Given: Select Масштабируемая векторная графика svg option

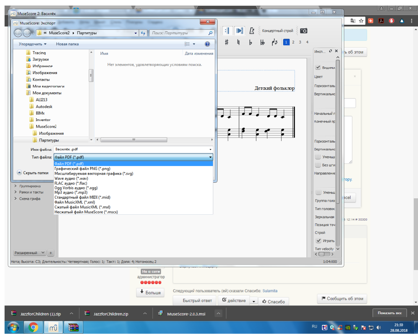Looking at the screenshot, I should [133, 173].
